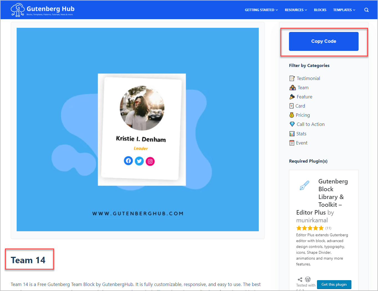Click the Copy Code button
378x291 pixels.
[x=323, y=41]
